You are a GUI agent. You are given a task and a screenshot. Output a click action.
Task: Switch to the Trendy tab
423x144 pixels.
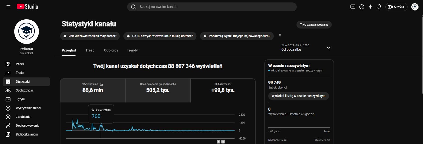coord(132,50)
